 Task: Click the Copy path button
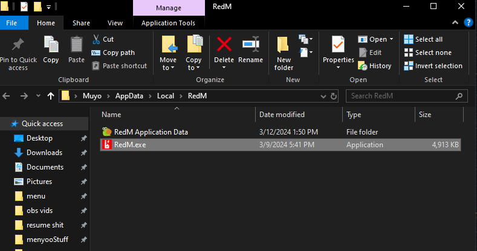113,52
